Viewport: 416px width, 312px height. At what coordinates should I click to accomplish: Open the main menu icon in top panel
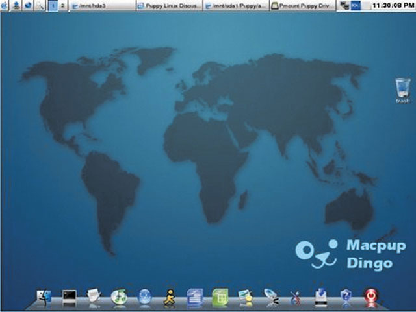coord(5,5)
